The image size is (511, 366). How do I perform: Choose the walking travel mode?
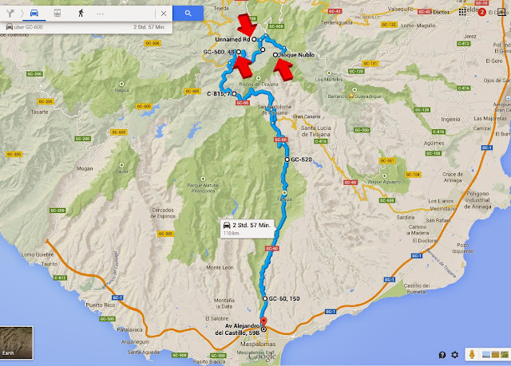click(x=81, y=13)
